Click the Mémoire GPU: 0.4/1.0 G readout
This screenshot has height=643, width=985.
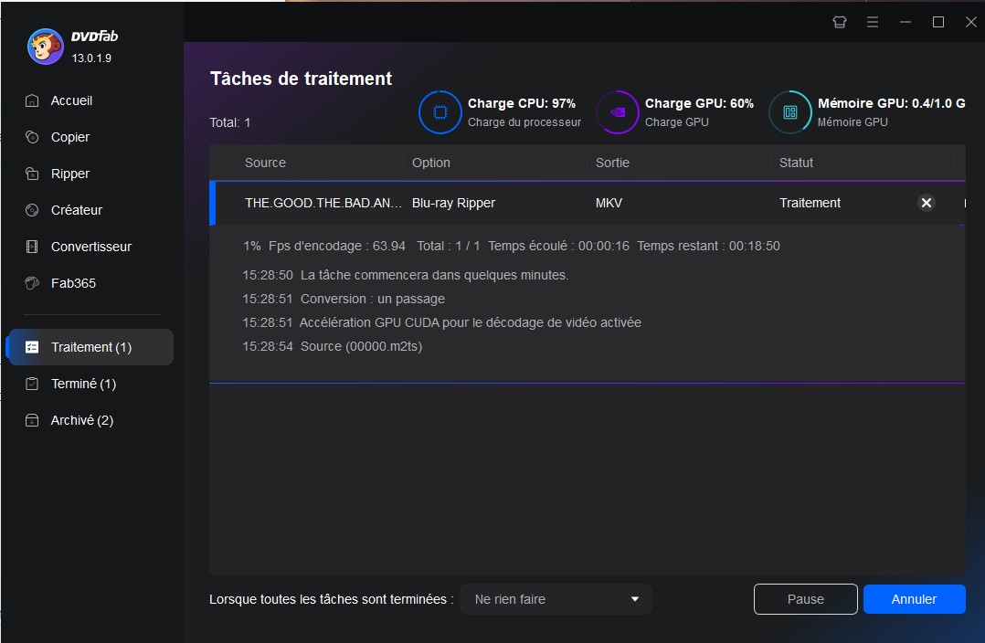pos(892,103)
